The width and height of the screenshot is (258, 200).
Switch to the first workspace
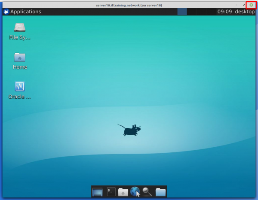pos(182,12)
